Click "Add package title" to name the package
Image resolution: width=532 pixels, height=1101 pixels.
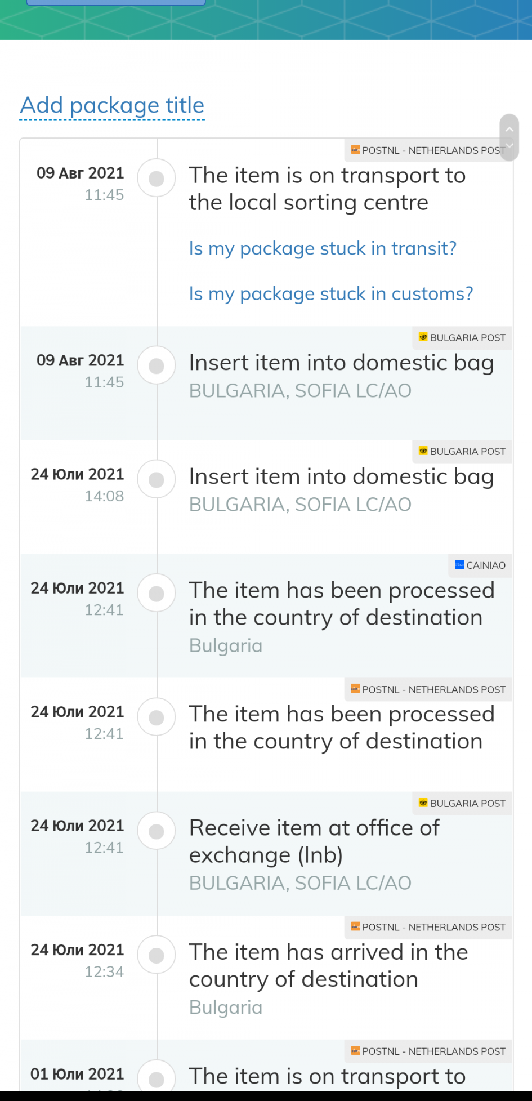(112, 105)
